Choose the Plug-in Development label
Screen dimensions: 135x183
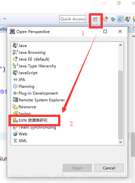click(x=38, y=93)
